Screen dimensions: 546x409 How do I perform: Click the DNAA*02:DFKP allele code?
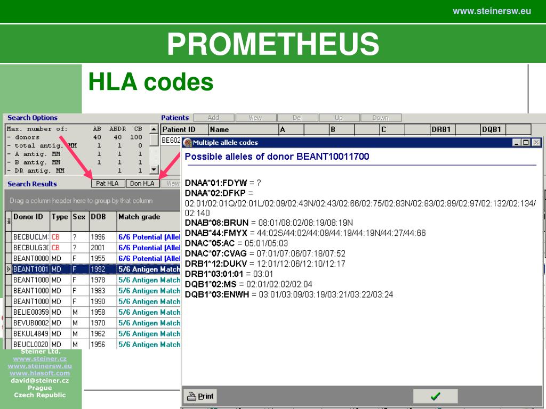215,193
